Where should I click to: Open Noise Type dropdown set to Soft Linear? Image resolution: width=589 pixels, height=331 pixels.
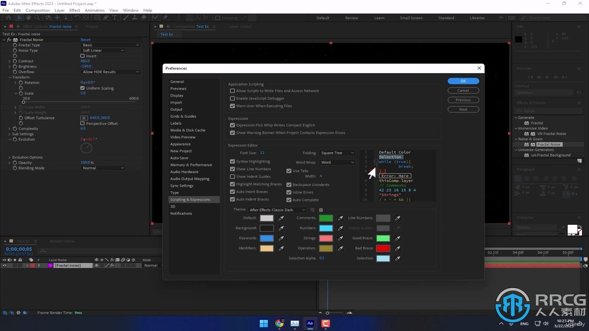pos(103,51)
